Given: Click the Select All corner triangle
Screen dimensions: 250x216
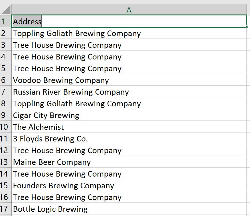Looking at the screenshot, I should 6,10.
